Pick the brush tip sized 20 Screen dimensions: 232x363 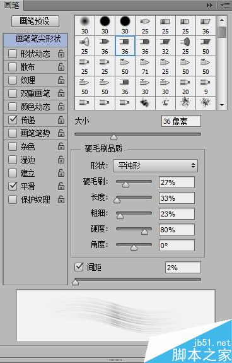pos(185,86)
